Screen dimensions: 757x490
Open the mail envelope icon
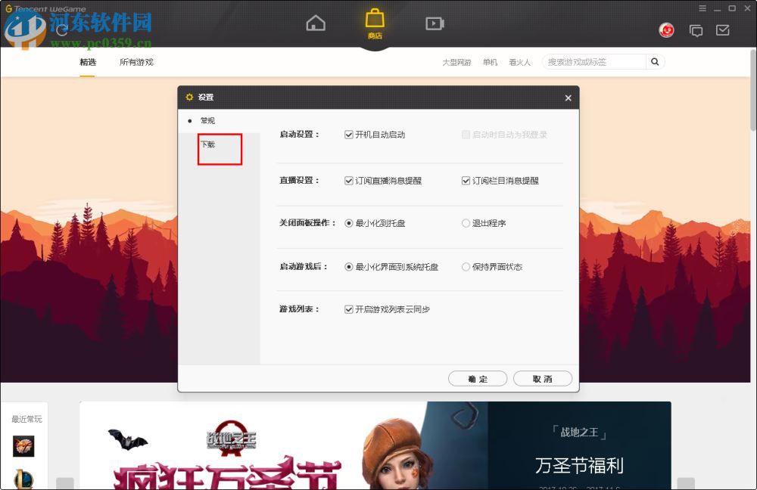pyautogui.click(x=722, y=30)
